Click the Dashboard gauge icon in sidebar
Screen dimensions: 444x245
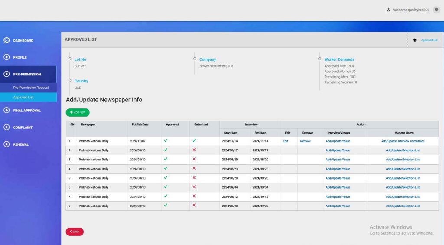pos(7,40)
